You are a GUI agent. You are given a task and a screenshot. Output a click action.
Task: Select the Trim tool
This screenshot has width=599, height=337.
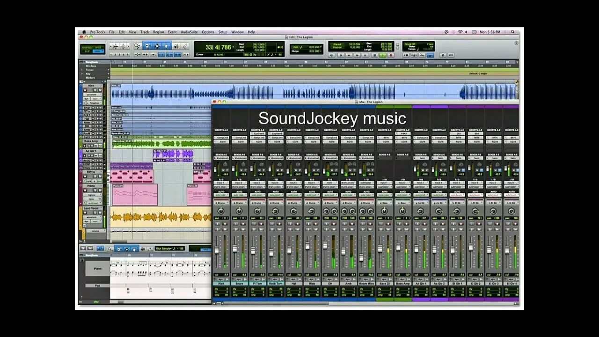point(147,46)
